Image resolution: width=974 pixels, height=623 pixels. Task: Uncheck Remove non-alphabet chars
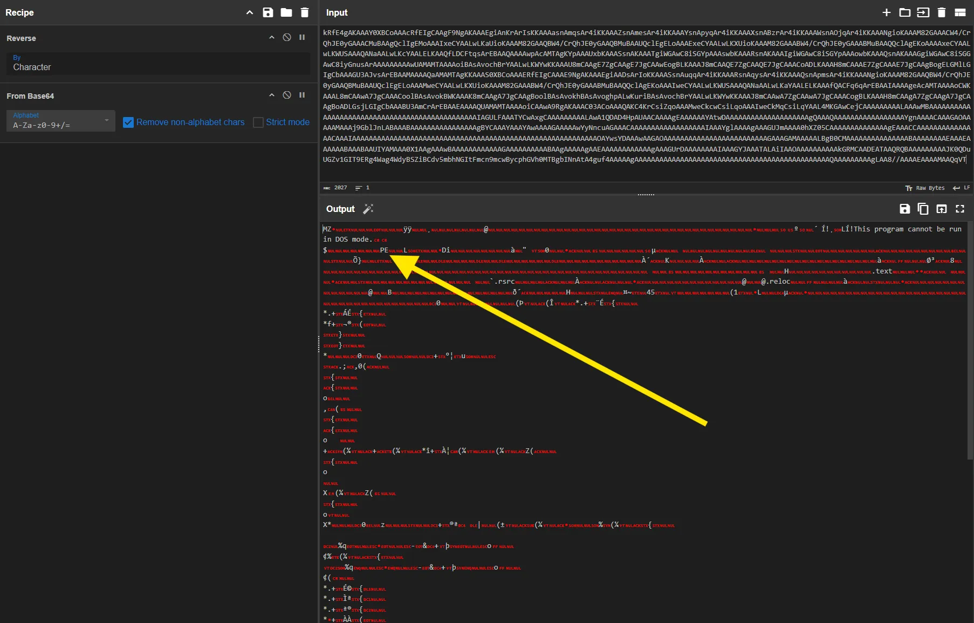128,122
